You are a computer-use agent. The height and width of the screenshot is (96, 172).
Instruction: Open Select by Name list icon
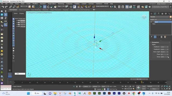point(33,7)
